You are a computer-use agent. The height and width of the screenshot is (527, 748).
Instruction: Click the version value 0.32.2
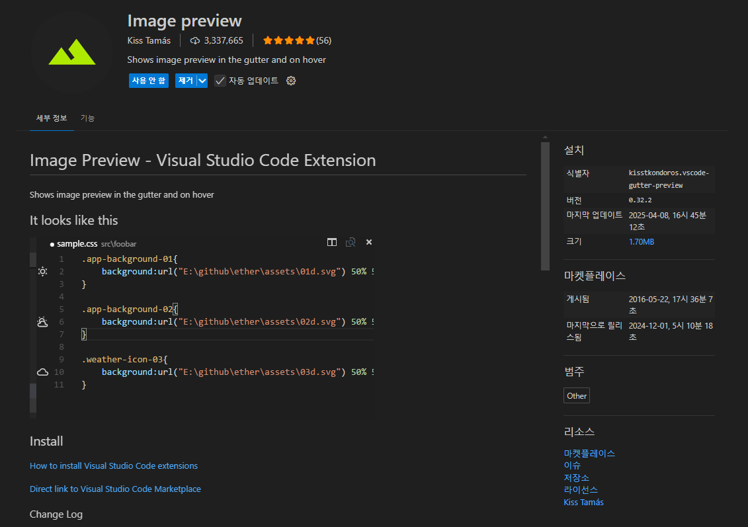640,200
